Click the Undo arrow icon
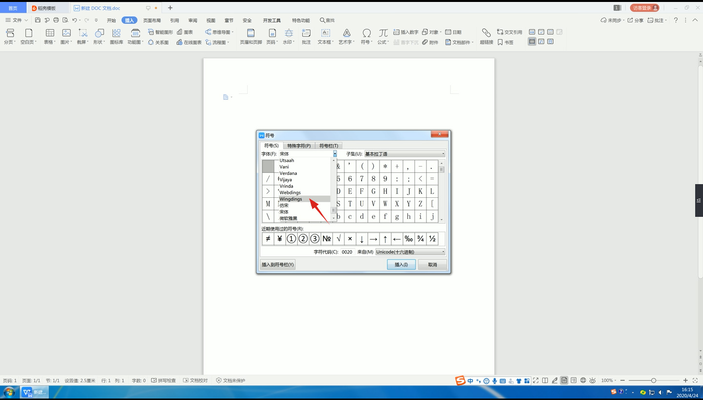The width and height of the screenshot is (703, 400). coord(75,20)
